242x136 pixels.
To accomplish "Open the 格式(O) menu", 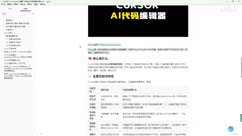I will point(23,4).
